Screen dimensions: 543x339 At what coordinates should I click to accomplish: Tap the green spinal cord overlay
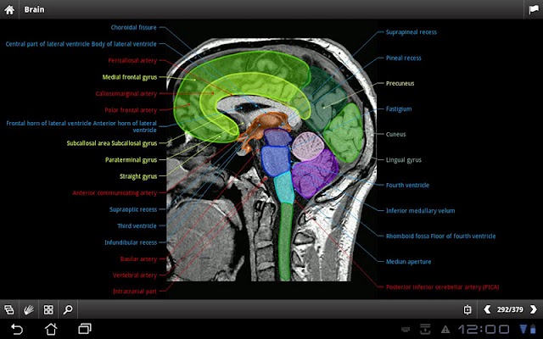(x=285, y=242)
